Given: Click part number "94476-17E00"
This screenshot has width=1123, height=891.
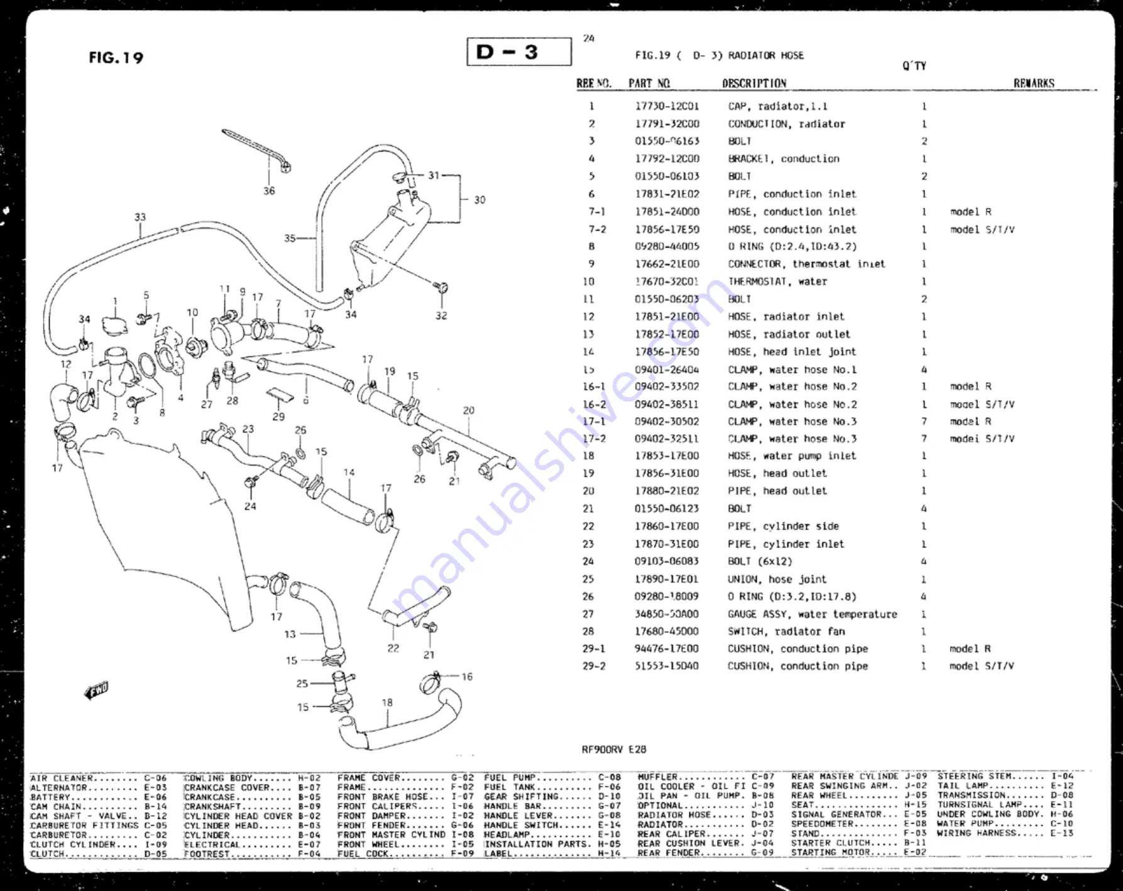Looking at the screenshot, I should point(666,648).
